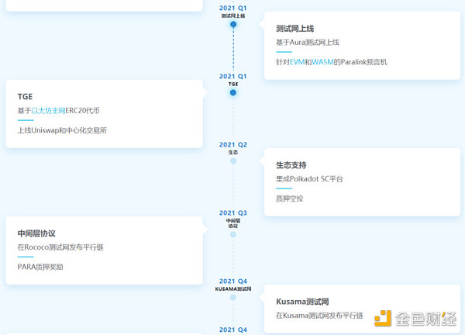Select the TGE card title

(x=25, y=97)
